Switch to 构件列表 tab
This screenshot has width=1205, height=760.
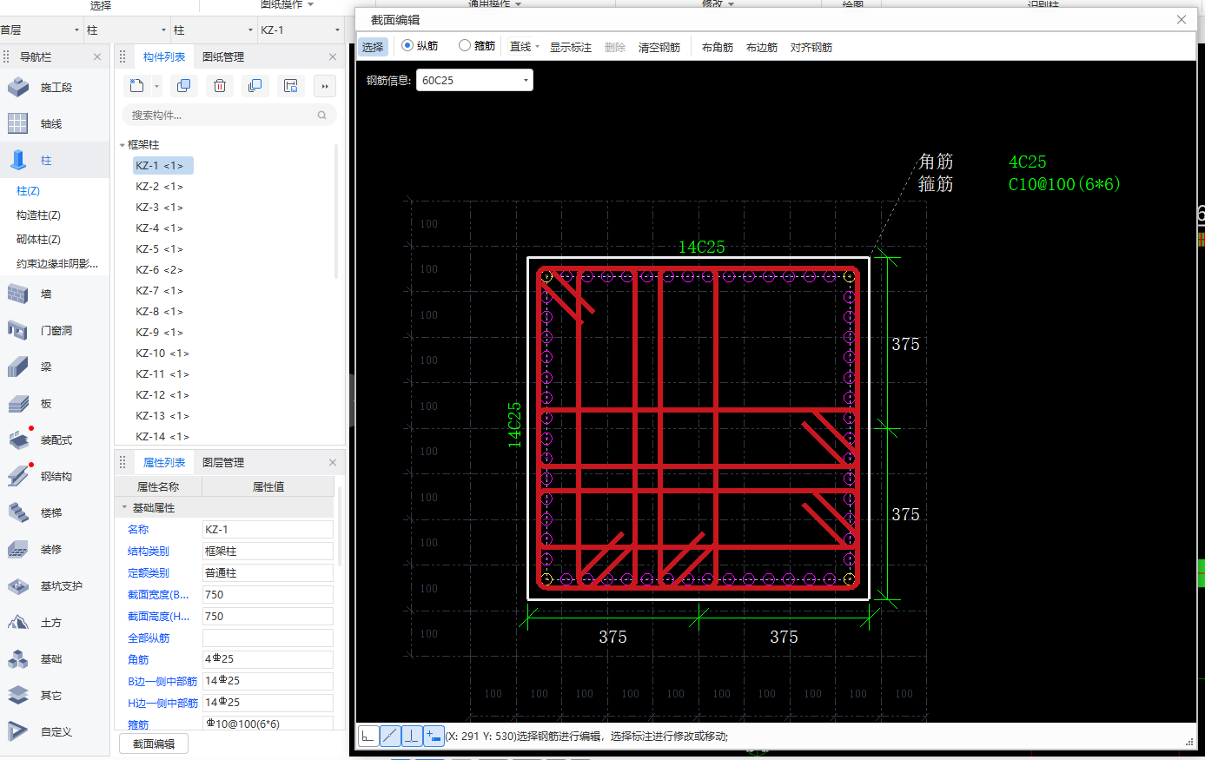pos(164,56)
